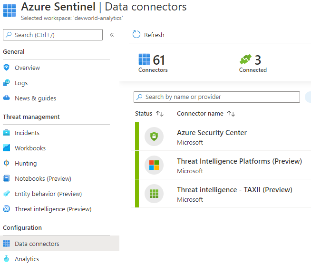
Task: Click the Configuration section heading
Action: pyautogui.click(x=22, y=228)
